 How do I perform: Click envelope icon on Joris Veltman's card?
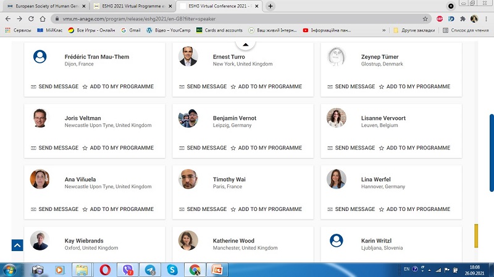tap(33, 148)
